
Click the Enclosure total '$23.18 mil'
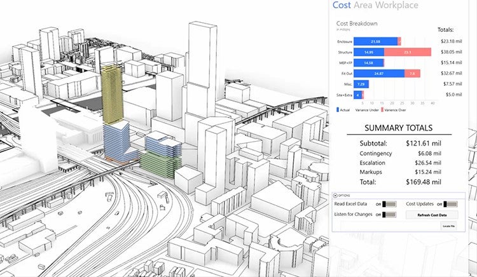pyautogui.click(x=451, y=41)
